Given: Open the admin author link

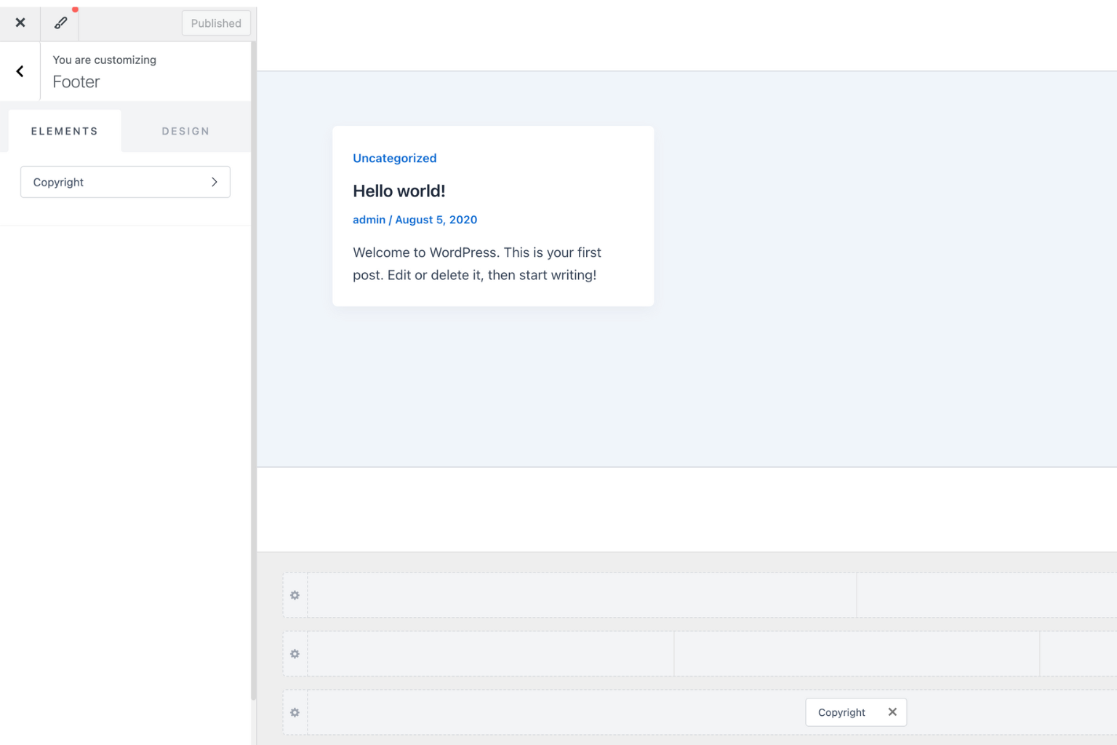Looking at the screenshot, I should click(369, 219).
